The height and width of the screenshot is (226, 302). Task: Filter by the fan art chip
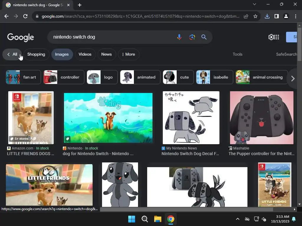pyautogui.click(x=23, y=77)
